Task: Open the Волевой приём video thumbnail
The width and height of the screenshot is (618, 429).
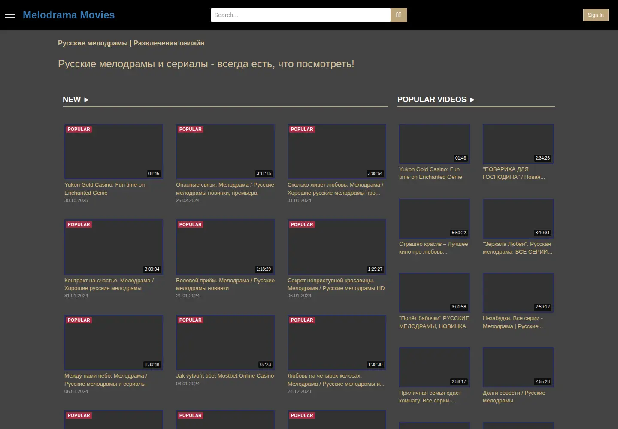Action: pyautogui.click(x=225, y=247)
